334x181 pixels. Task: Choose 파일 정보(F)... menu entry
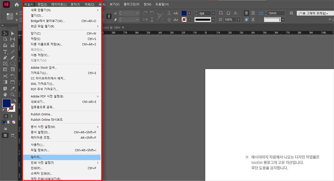tap(62, 150)
